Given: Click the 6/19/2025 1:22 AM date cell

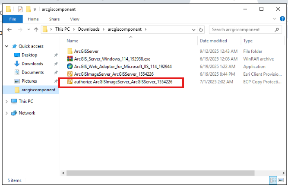Looking at the screenshot, I should click(x=218, y=67).
